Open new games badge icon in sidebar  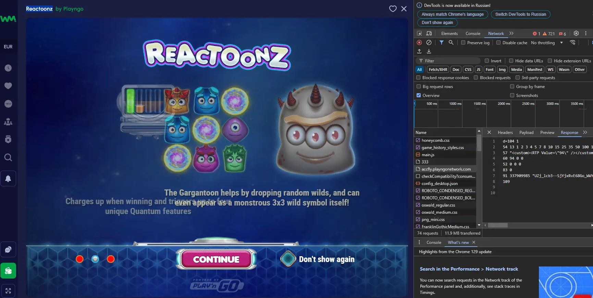(x=8, y=104)
